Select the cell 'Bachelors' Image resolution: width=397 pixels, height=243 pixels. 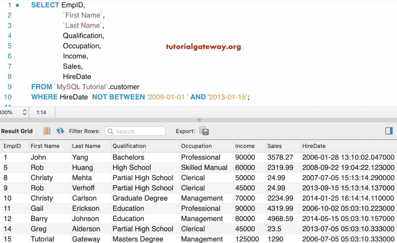click(x=128, y=157)
